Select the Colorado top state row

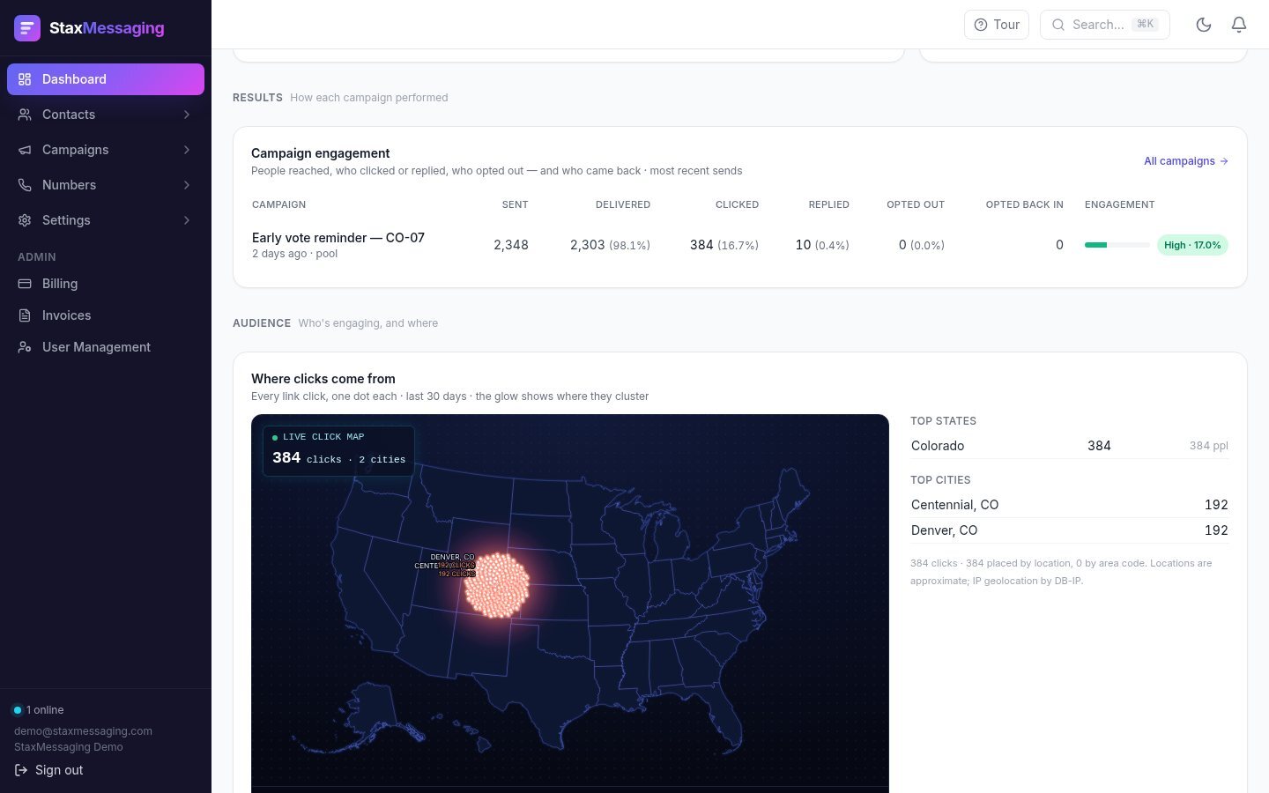click(1070, 446)
